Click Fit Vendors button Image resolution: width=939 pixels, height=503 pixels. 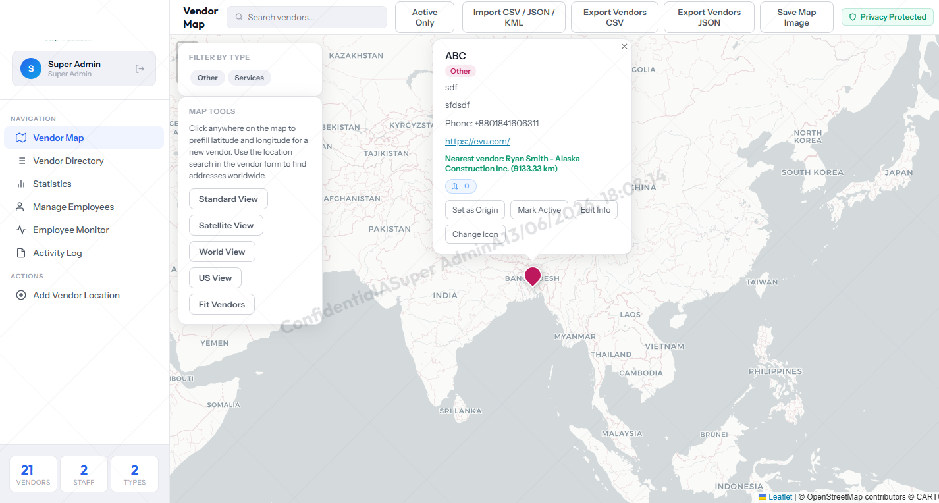(x=222, y=304)
